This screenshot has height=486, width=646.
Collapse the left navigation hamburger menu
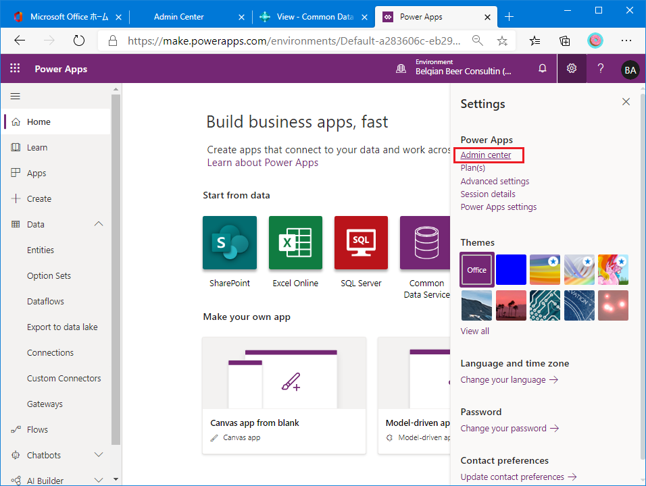point(16,97)
